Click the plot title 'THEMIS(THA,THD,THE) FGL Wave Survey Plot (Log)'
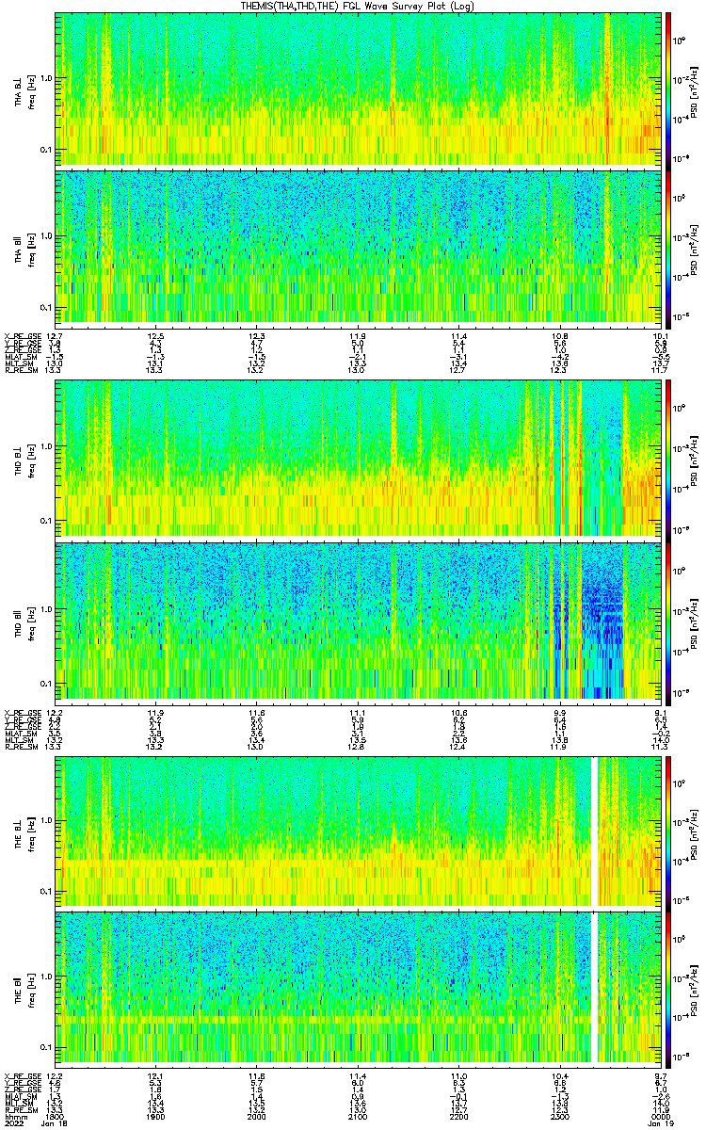706x1130 pixels. [359, 6]
